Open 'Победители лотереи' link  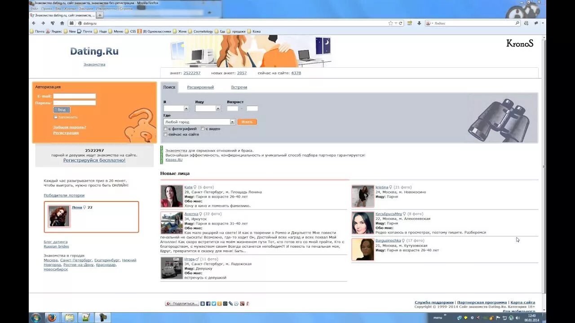(x=64, y=195)
